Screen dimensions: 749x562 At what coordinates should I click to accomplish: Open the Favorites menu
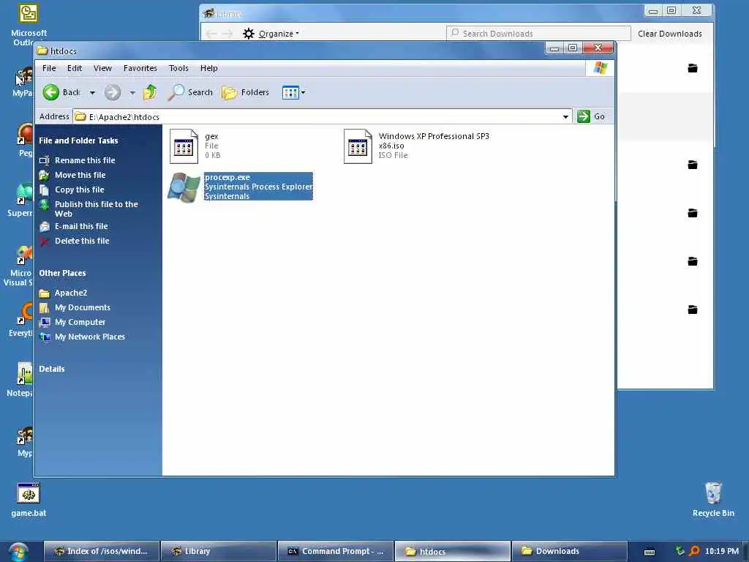140,68
